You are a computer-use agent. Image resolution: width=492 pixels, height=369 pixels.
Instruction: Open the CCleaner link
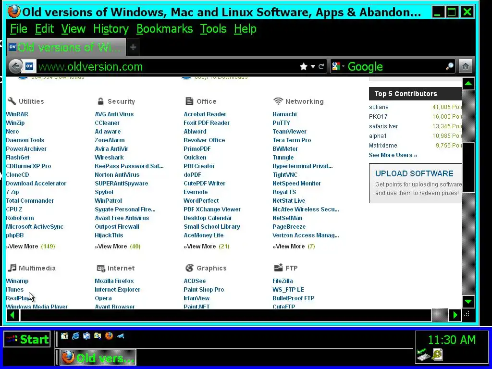point(107,123)
